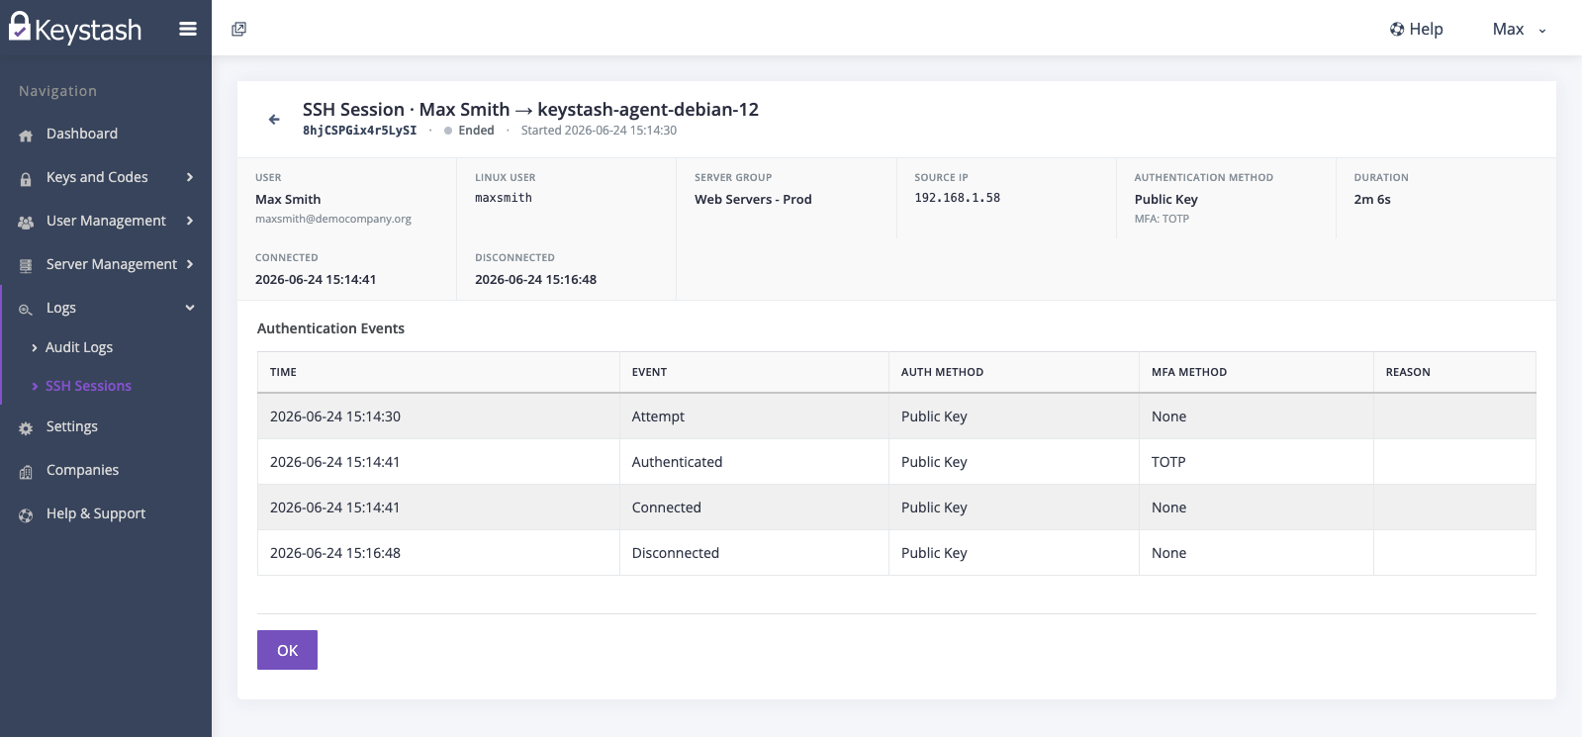
Task: Open Help & Support from navigation
Action: tap(96, 513)
